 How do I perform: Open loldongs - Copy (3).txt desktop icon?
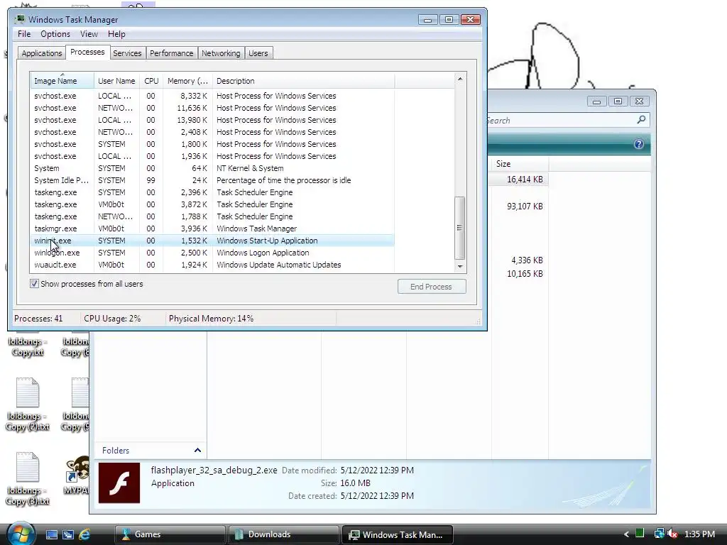[28, 478]
